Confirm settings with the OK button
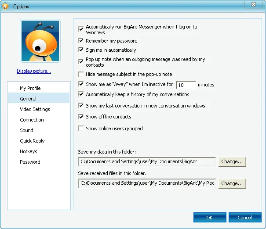This screenshot has width=266, height=229. (210, 218)
